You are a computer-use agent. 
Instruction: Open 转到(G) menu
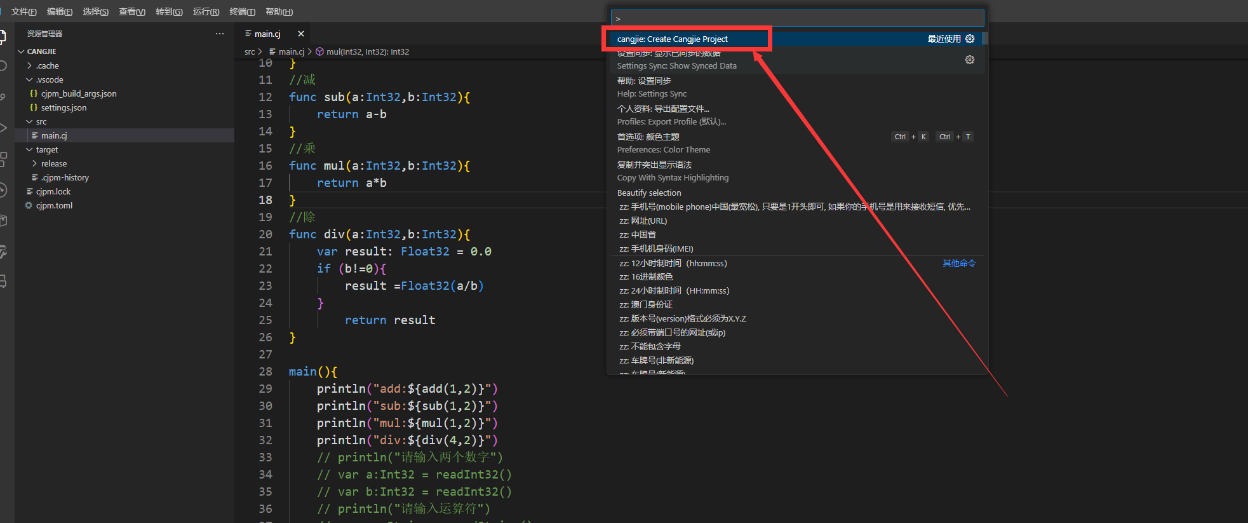169,11
